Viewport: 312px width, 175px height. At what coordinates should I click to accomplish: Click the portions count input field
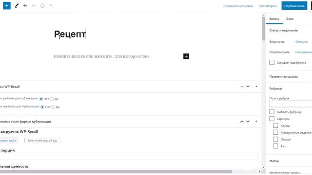(129, 157)
